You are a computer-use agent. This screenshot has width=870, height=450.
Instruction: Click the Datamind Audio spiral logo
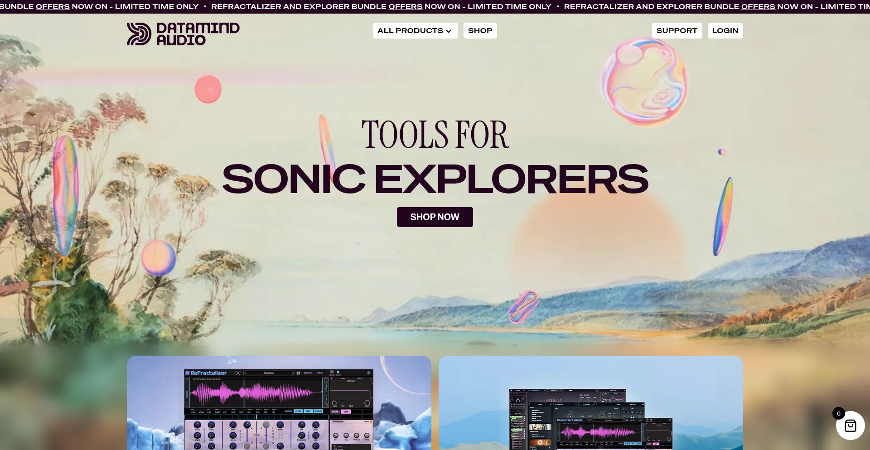(x=139, y=34)
